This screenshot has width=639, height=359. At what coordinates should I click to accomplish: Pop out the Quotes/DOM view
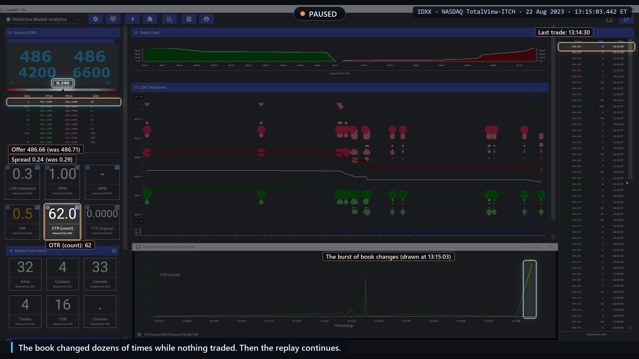[116, 41]
